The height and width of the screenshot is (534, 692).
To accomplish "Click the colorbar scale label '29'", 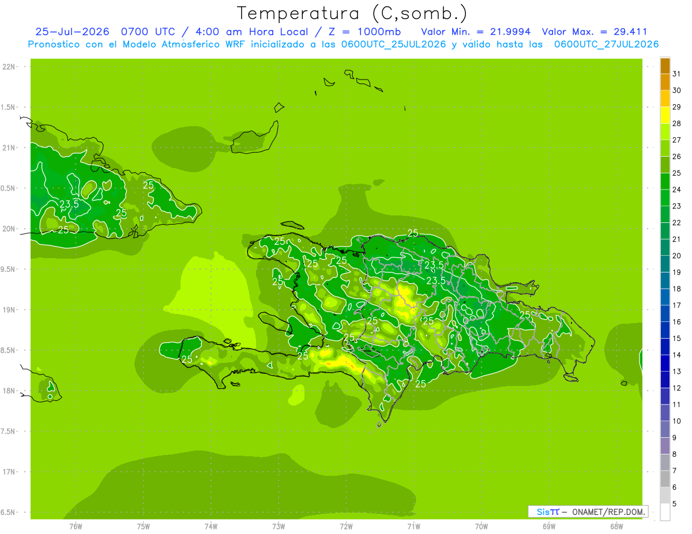I will pos(677,107).
